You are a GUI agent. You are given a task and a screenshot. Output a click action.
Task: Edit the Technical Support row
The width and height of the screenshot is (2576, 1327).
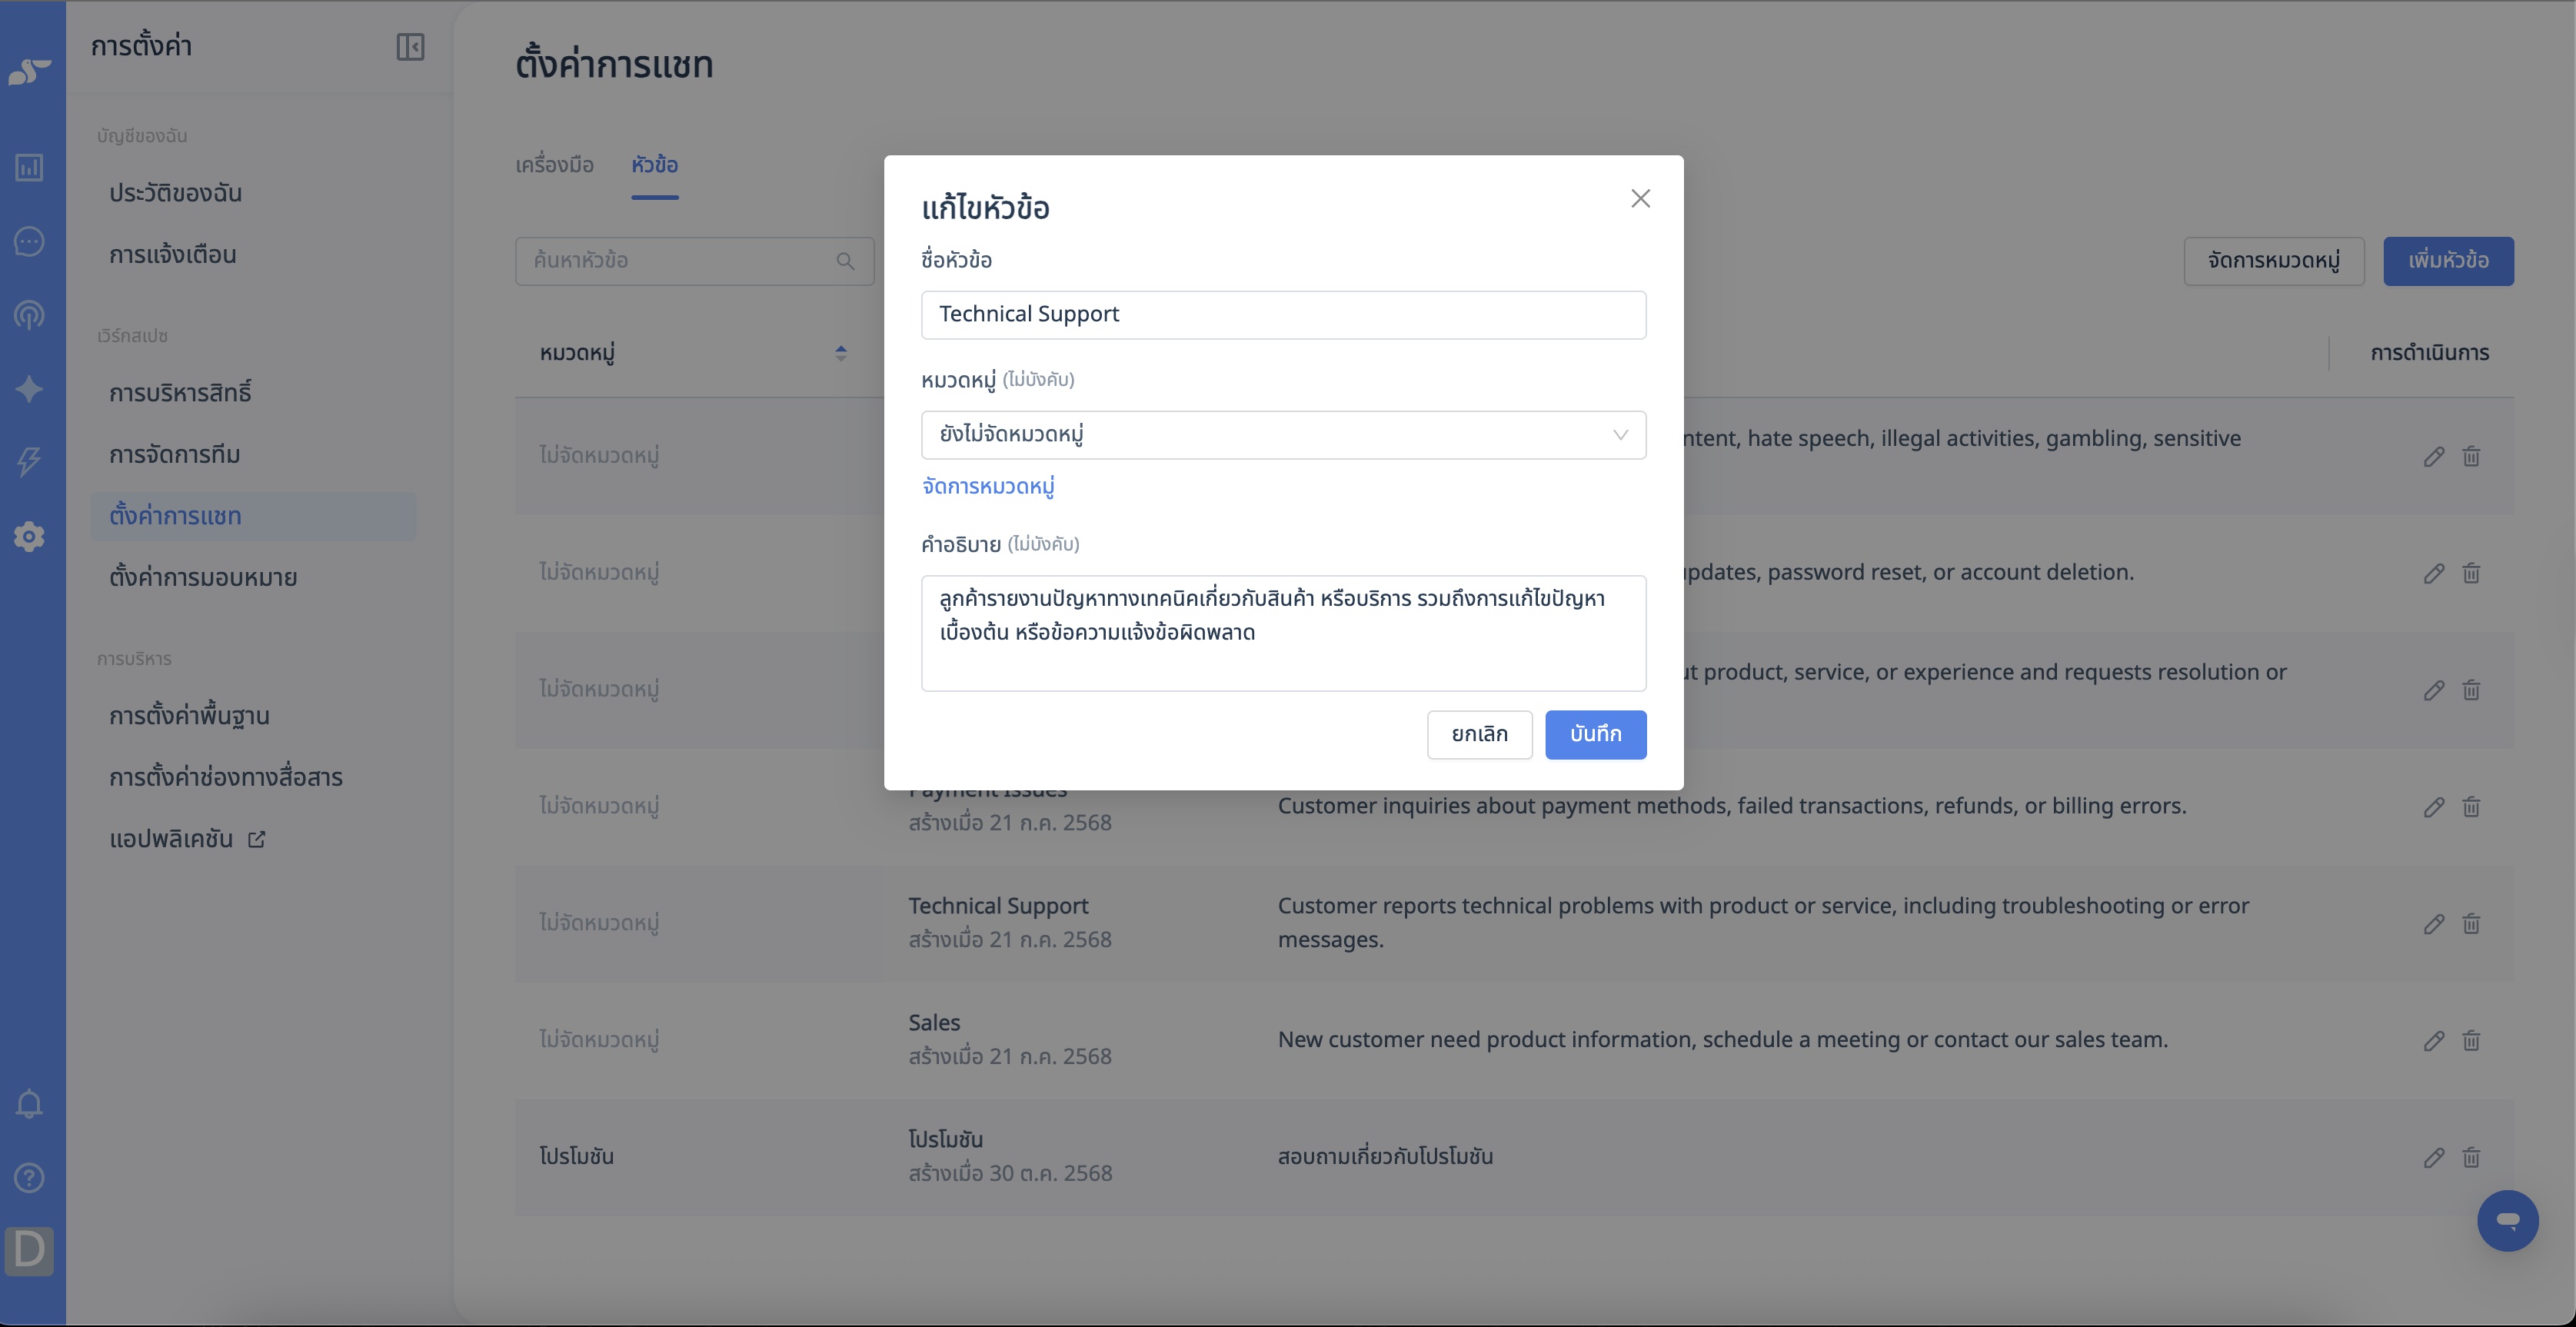click(x=2433, y=924)
